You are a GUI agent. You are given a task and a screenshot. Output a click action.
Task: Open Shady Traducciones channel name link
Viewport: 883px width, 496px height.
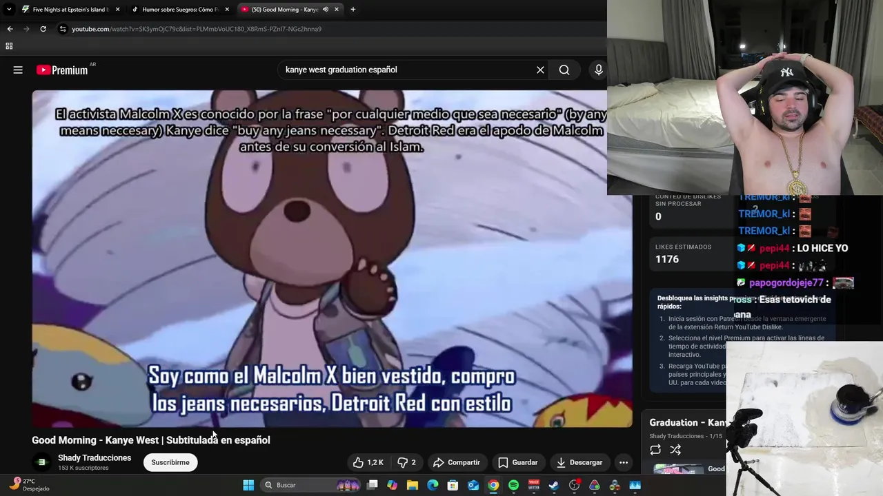tap(95, 458)
